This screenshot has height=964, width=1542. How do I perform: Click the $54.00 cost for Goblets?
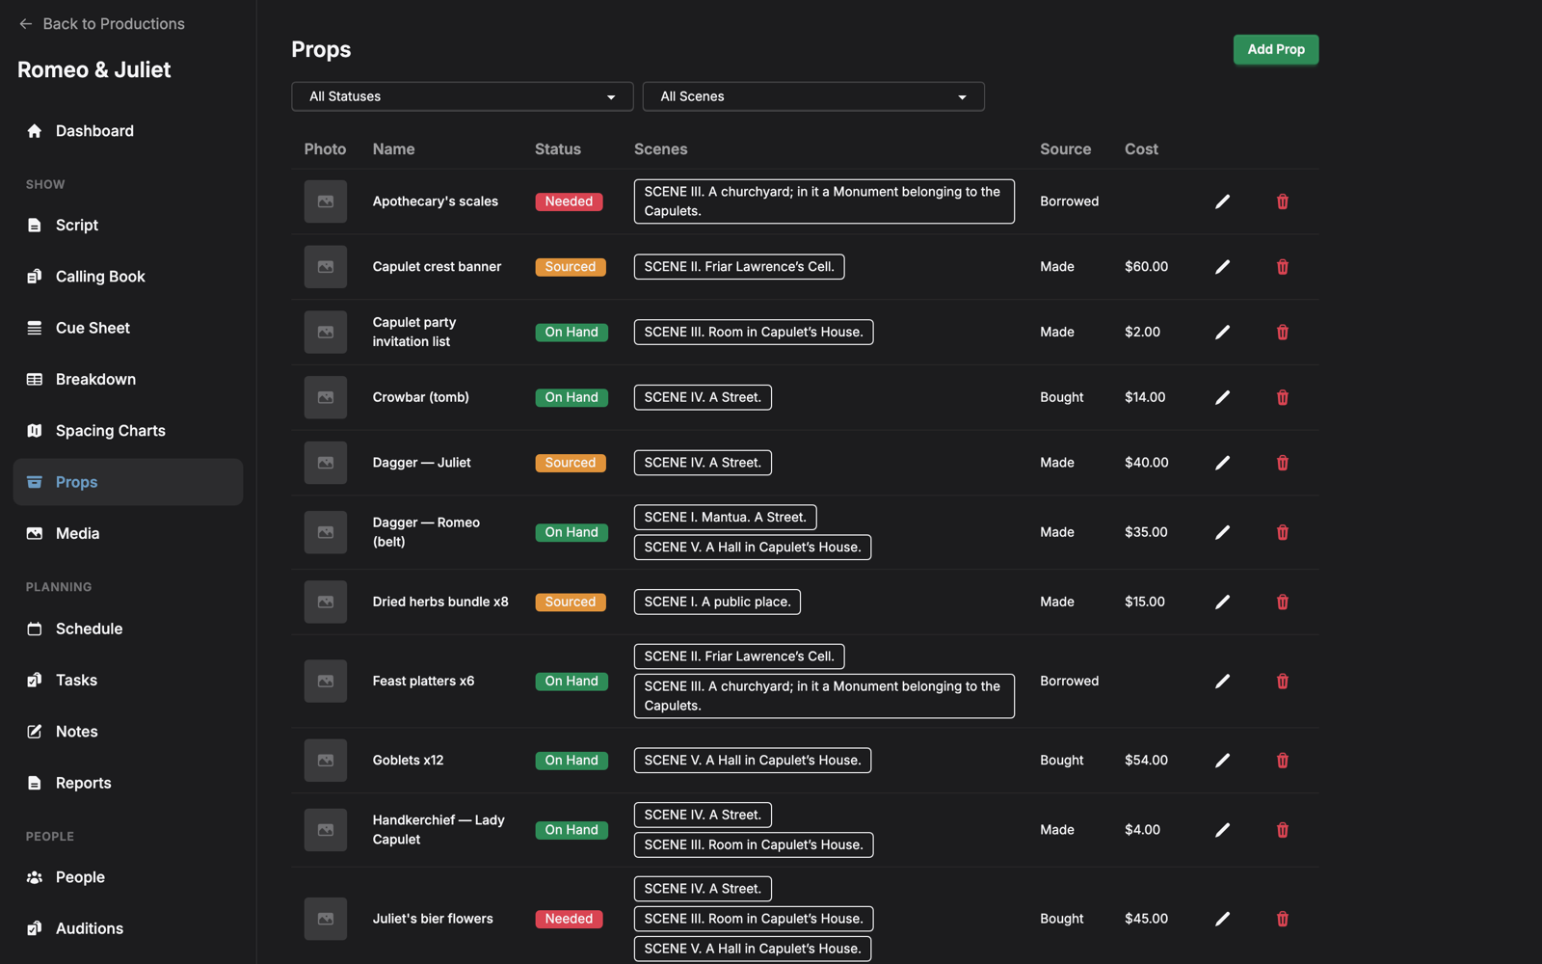(x=1146, y=761)
